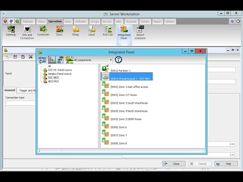Click the lower small field button at right edge

coord(232,155)
